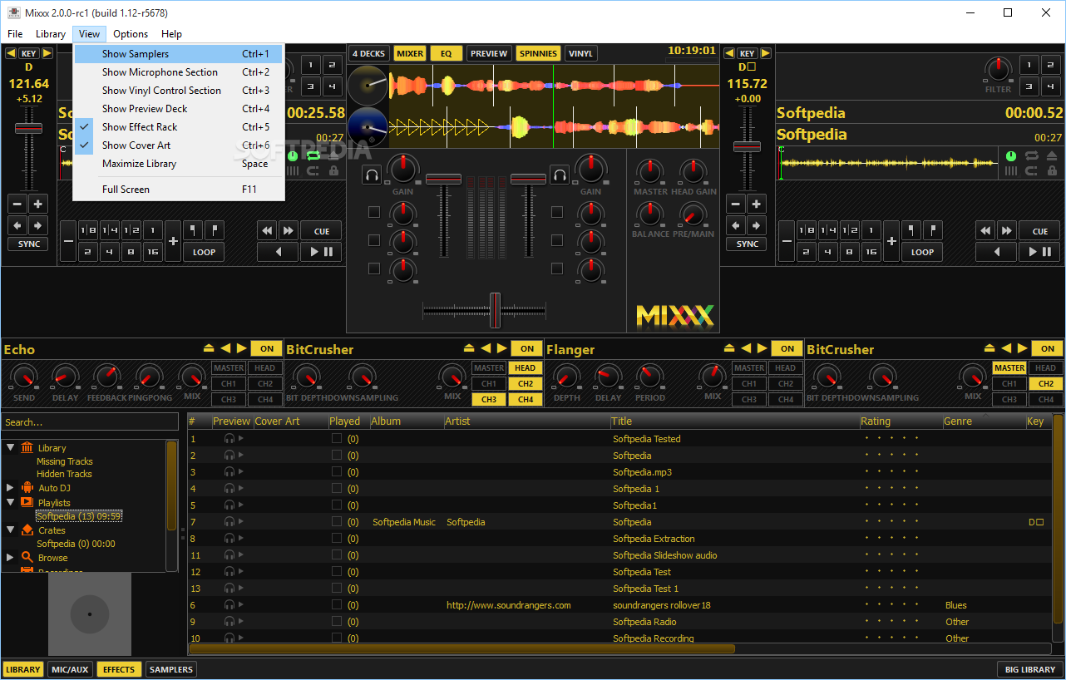Expand the Browse tree node
Viewport: 1066px width, 680px height.
(11, 558)
